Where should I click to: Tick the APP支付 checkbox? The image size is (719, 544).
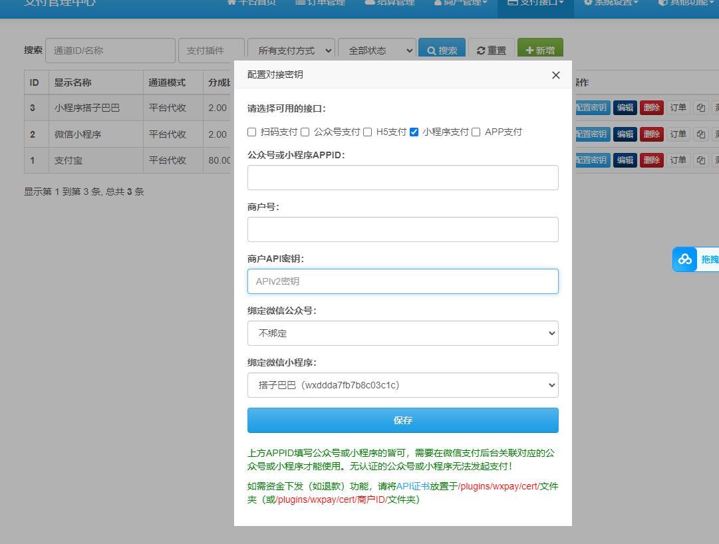tap(476, 132)
